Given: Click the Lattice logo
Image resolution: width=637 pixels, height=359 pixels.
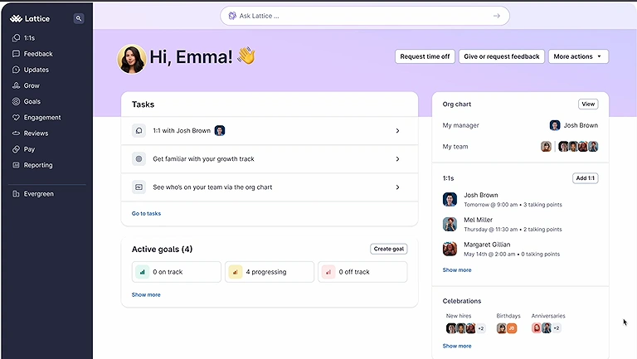Looking at the screenshot, I should click(30, 19).
